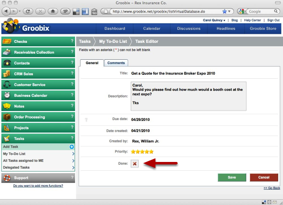Open the Carol Quincy user dropdown
The image size is (283, 205).
pos(214,20)
